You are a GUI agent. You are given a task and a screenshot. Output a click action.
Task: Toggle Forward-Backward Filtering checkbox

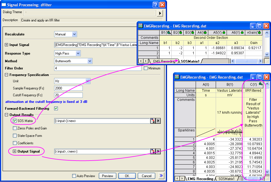point(56,109)
